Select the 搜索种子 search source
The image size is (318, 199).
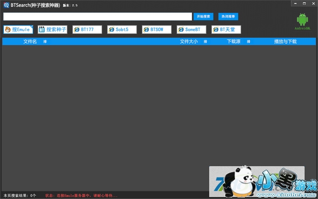coord(52,29)
